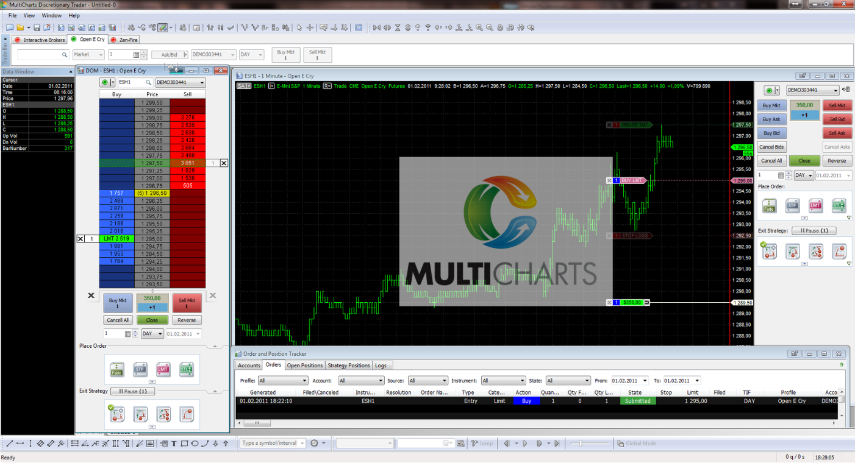The width and height of the screenshot is (855, 463).
Task: Open the Market order type dropdown
Action: click(88, 54)
